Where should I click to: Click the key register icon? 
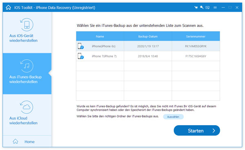(x=202, y=7)
